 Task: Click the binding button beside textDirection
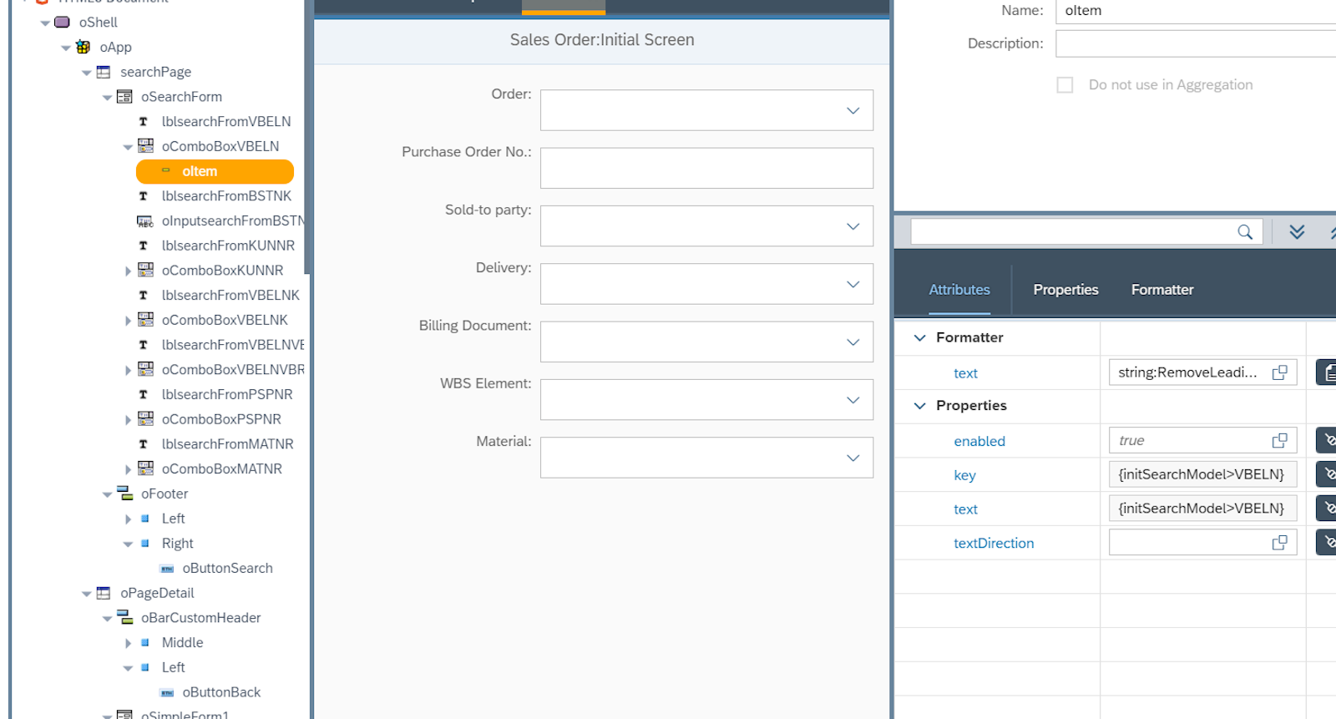pyautogui.click(x=1327, y=543)
